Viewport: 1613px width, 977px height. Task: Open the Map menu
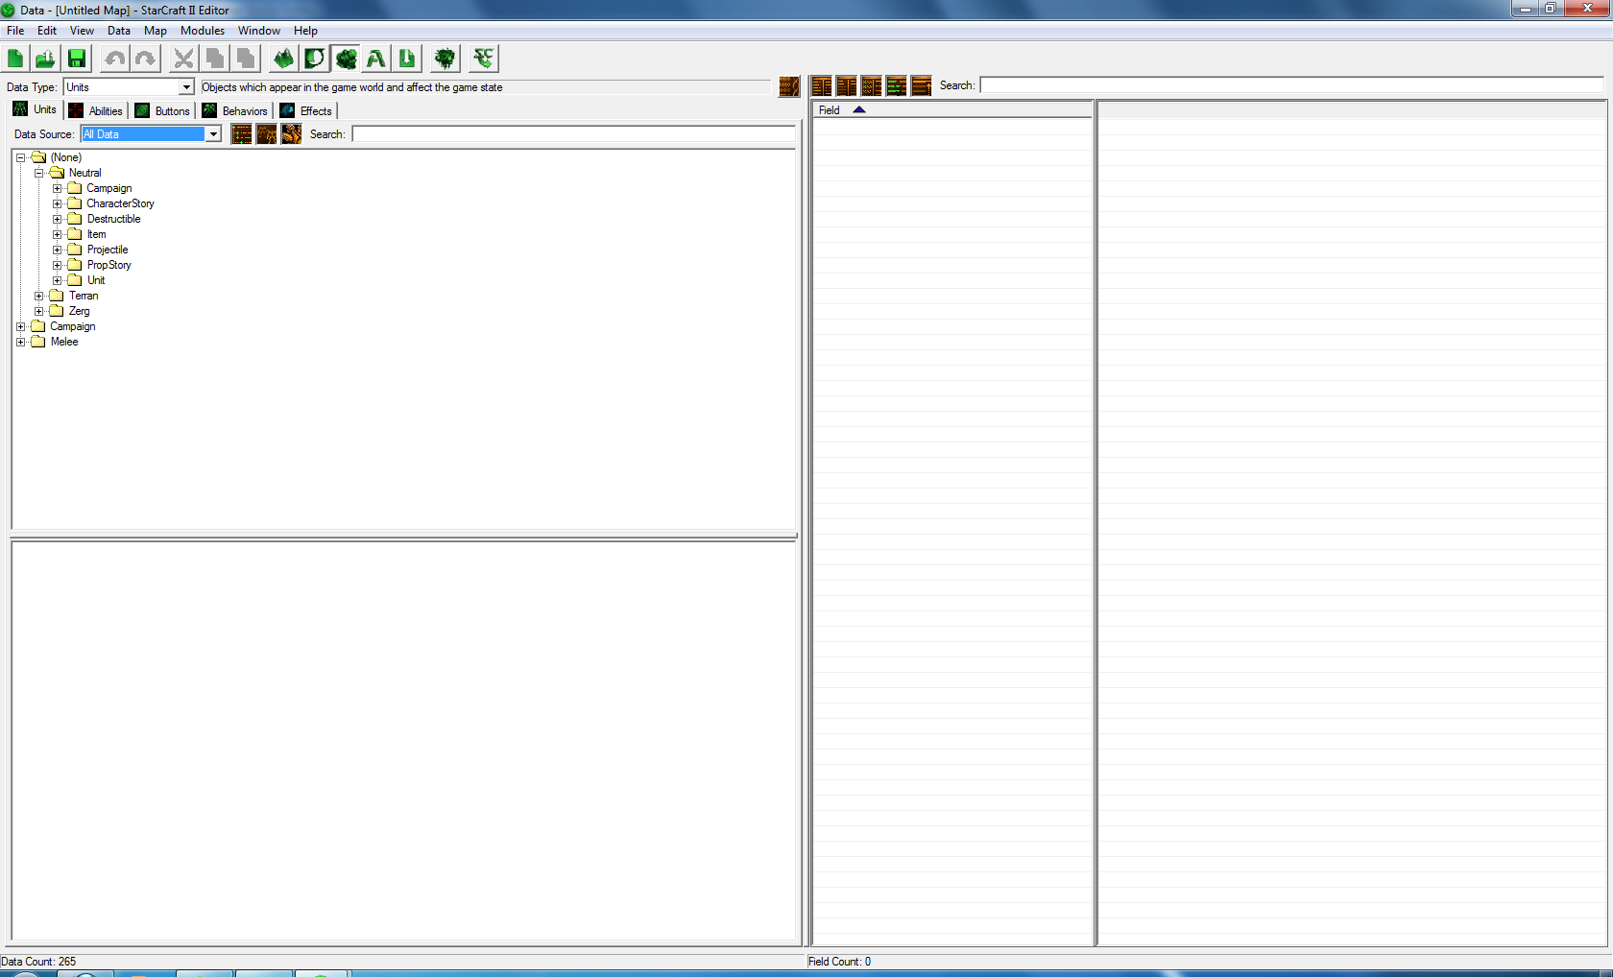click(x=156, y=31)
